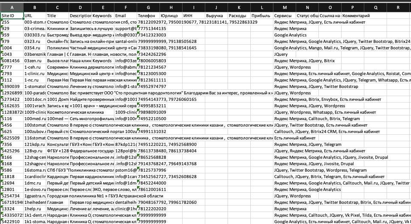The width and height of the screenshot is (411, 224).
Task: Select column A header
Action: (12, 8)
